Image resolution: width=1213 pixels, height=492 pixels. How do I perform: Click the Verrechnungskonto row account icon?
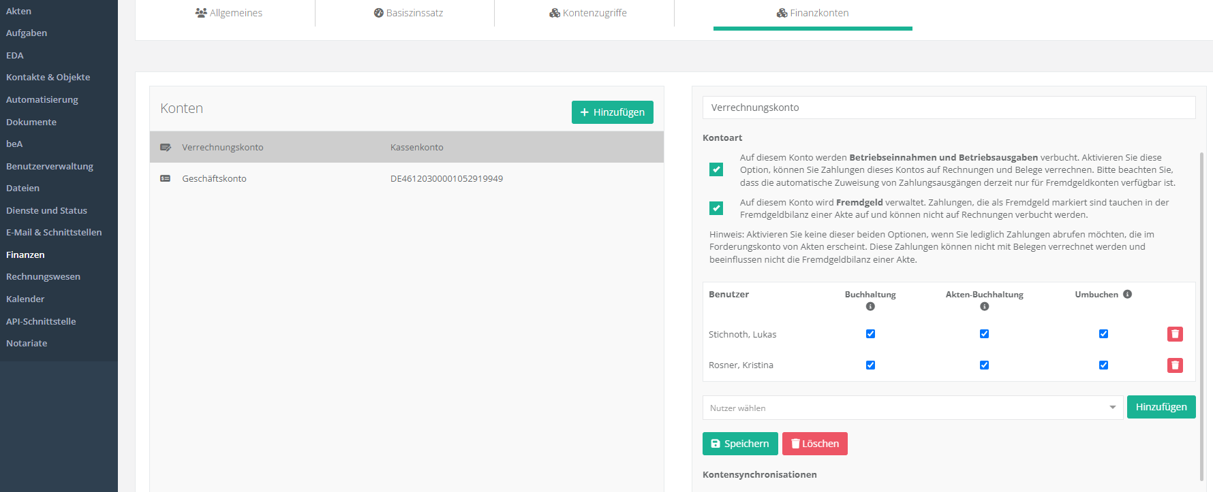point(166,148)
